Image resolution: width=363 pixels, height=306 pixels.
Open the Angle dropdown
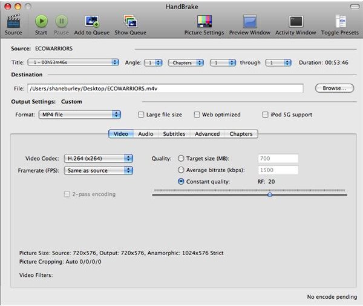pos(153,62)
